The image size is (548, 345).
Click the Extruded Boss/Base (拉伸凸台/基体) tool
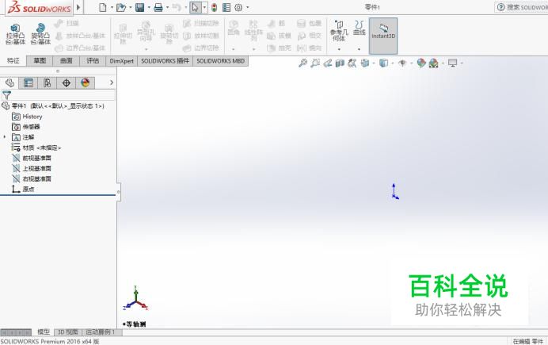pos(15,34)
